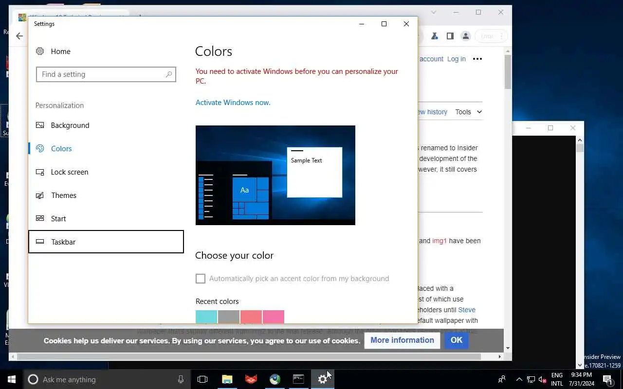Screen dimensions: 623x389
Task: Click the color preview thumbnail image
Action: click(275, 175)
